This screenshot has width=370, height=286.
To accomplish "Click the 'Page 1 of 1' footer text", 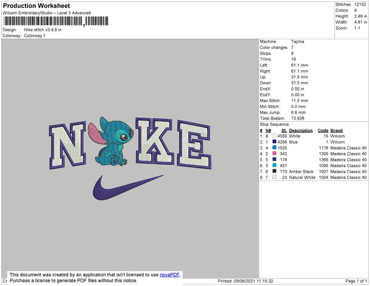I will pos(356,281).
